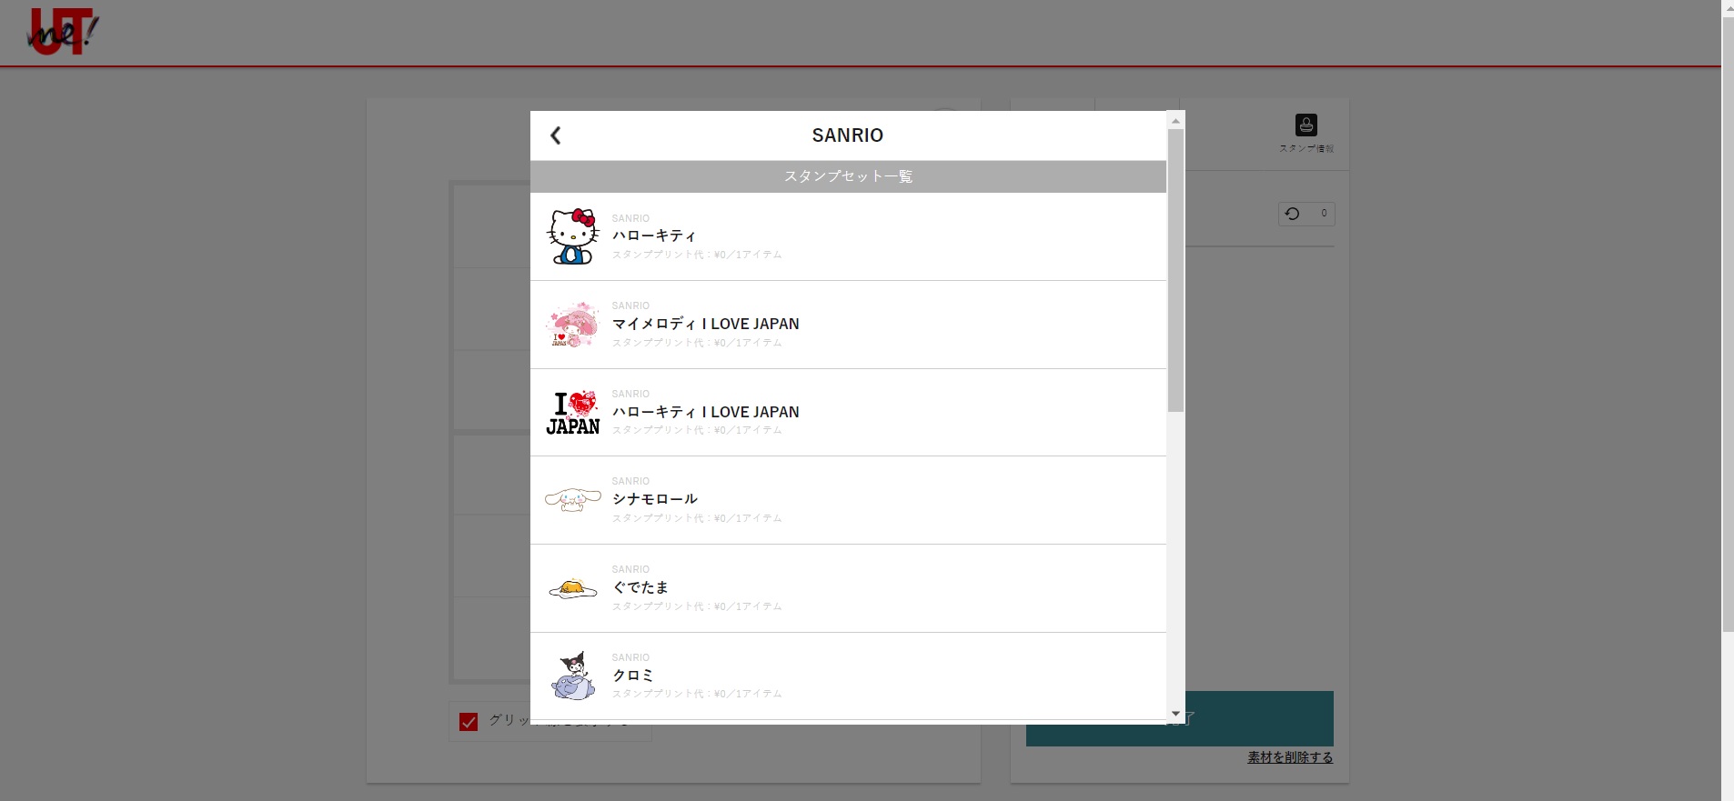This screenshot has width=1734, height=801.
Task: Click the undo rotate icon
Action: [x=1292, y=214]
